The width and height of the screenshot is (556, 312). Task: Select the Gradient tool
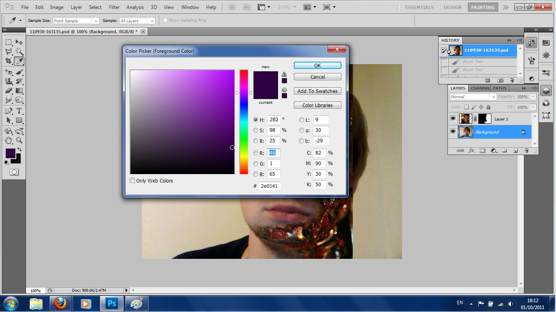click(x=19, y=90)
